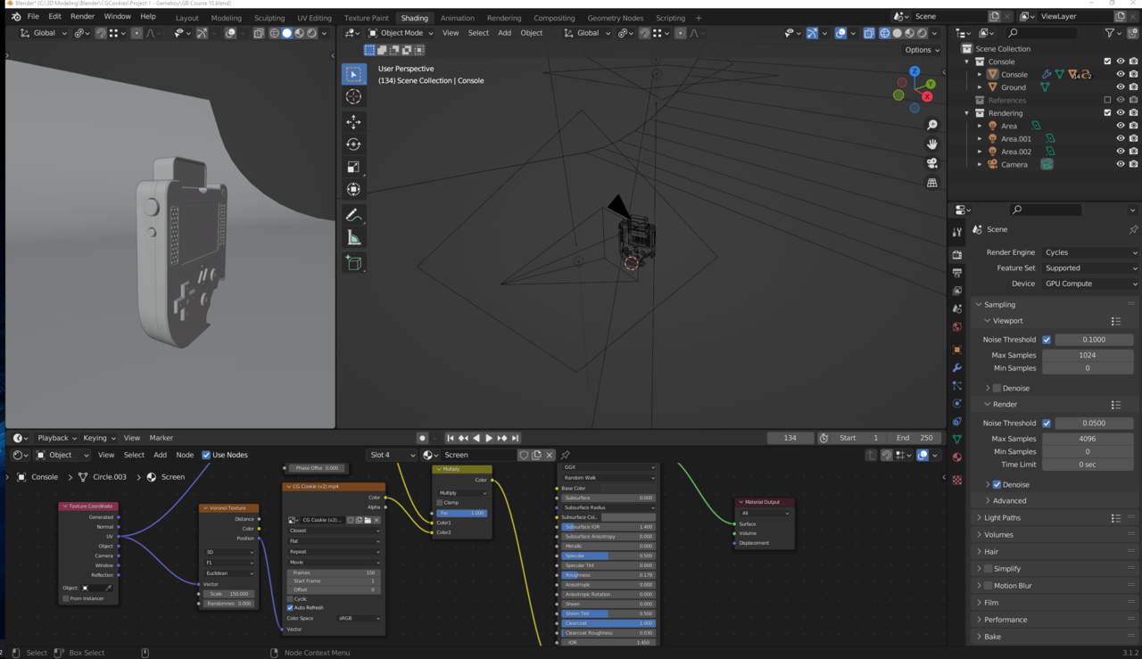The width and height of the screenshot is (1142, 659).
Task: Click the render Max Samples field
Action: tap(1088, 439)
